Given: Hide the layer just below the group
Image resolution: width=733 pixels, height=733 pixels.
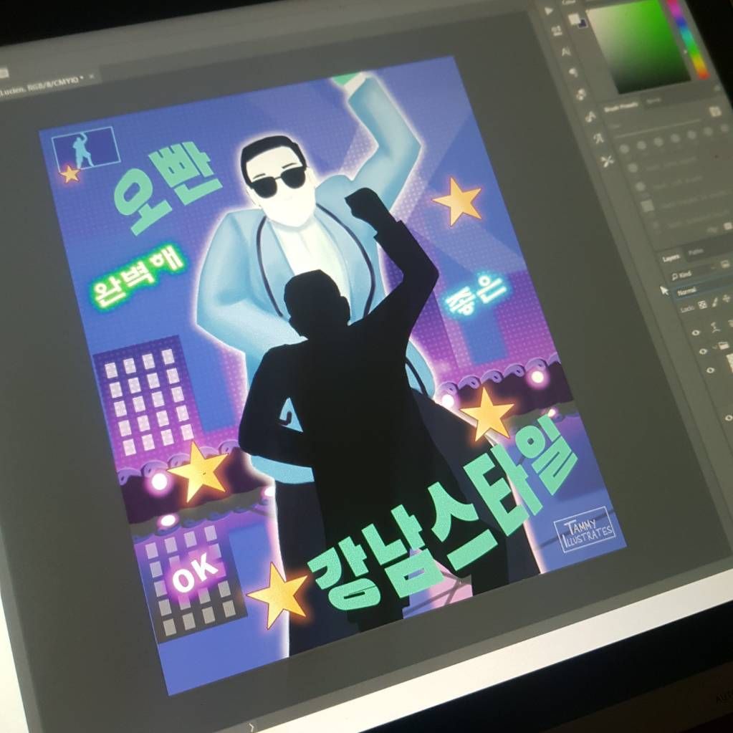Looking at the screenshot, I should click(x=711, y=370).
